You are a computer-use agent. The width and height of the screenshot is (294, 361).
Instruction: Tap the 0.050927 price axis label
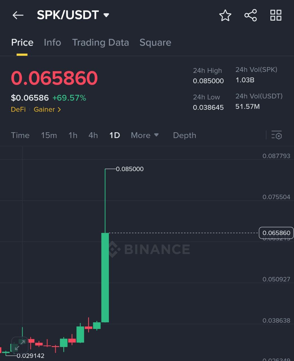click(276, 279)
